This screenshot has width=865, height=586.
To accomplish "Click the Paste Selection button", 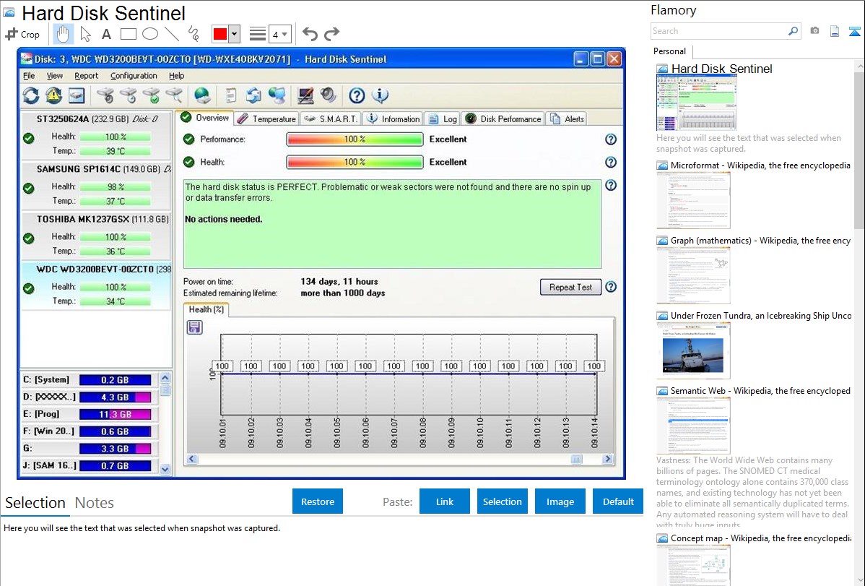I will (x=502, y=501).
